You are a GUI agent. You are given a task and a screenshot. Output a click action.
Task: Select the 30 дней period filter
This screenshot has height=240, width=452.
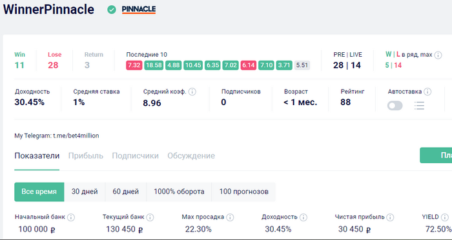coord(85,192)
